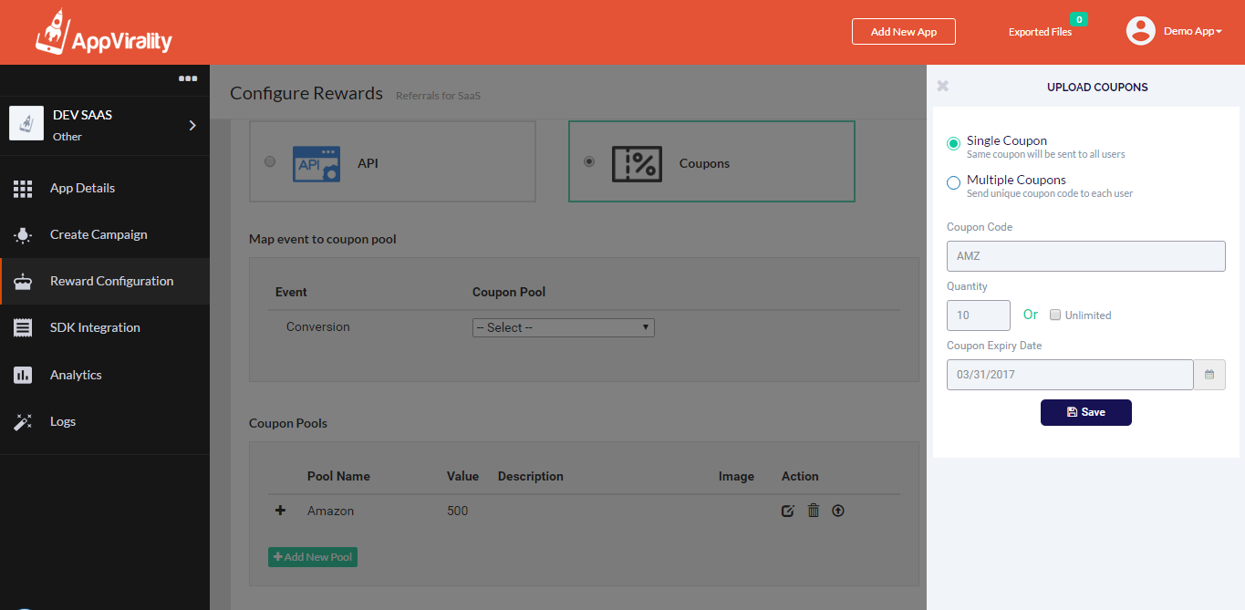This screenshot has height=610, width=1245.
Task: Upload coupons to the Amazon pool
Action: tap(838, 511)
